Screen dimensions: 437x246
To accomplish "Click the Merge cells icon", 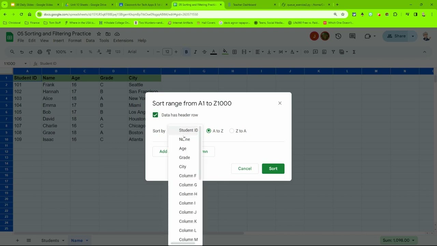I will pyautogui.click(x=244, y=52).
